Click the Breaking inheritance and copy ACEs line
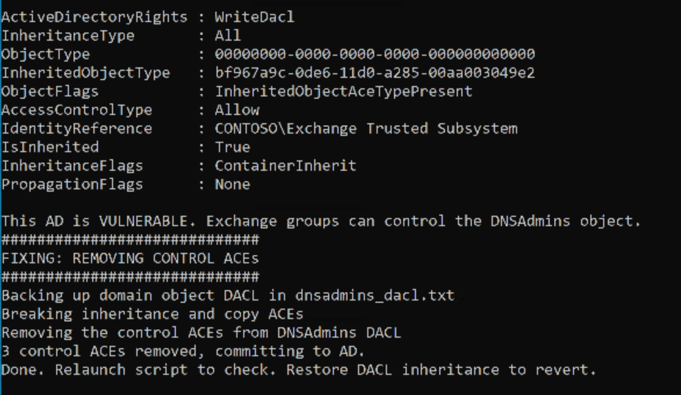The image size is (681, 395). pyautogui.click(x=152, y=314)
